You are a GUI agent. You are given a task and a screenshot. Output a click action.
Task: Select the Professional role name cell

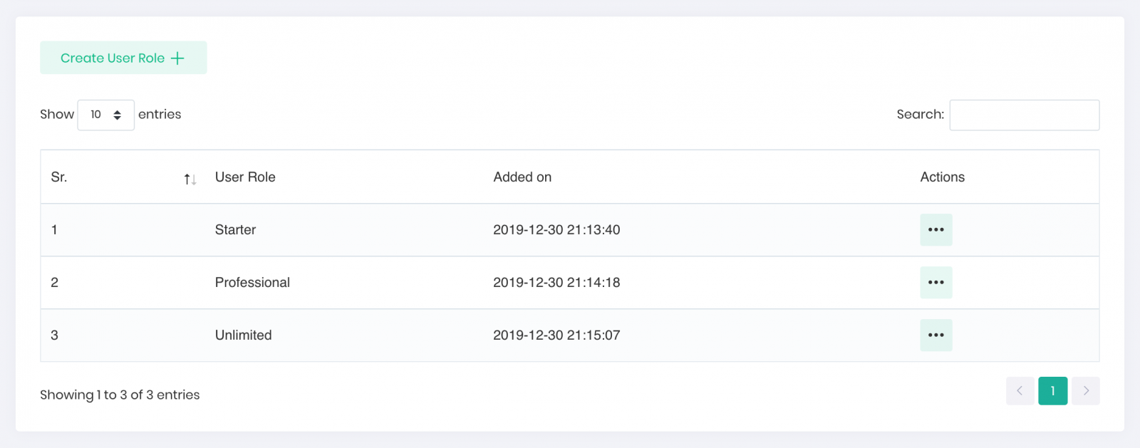[252, 283]
